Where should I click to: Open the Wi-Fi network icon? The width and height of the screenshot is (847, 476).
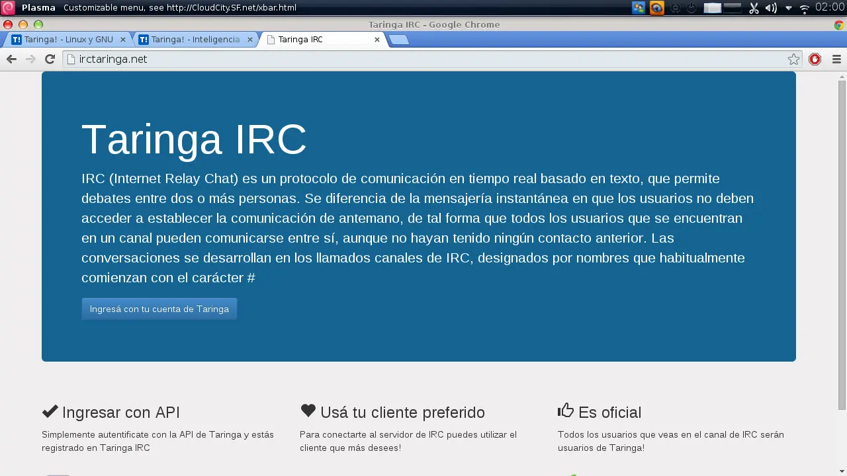(x=805, y=9)
